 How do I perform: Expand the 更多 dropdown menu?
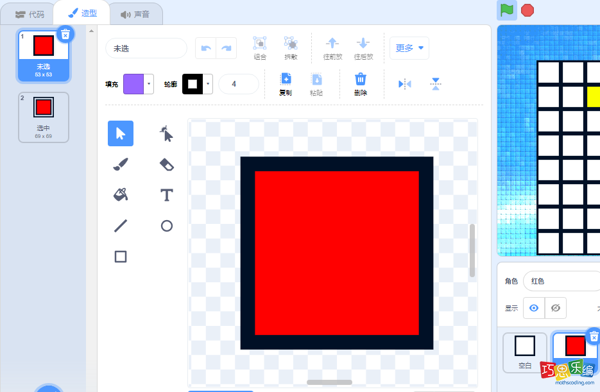pos(409,47)
